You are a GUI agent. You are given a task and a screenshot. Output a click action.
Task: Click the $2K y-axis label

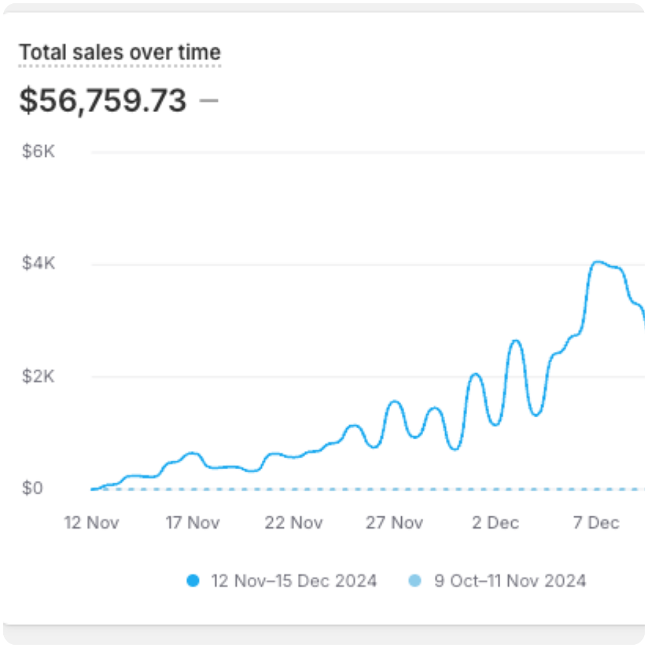(x=39, y=376)
